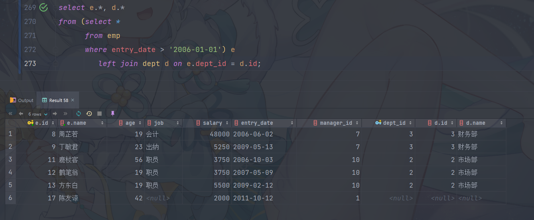
Task: Click the age cell 42
Action: click(126, 198)
